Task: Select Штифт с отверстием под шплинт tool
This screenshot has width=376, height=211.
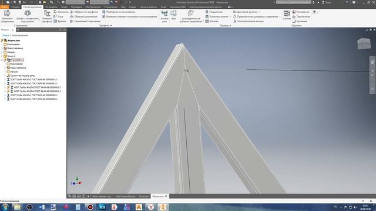Action: pyautogui.click(x=28, y=16)
